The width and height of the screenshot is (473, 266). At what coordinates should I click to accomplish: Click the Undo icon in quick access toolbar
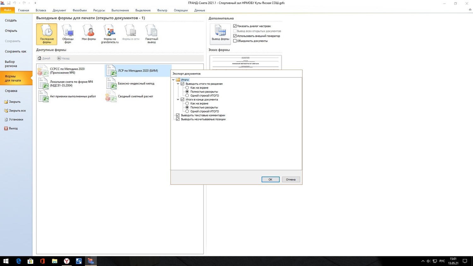[x=15, y=3]
